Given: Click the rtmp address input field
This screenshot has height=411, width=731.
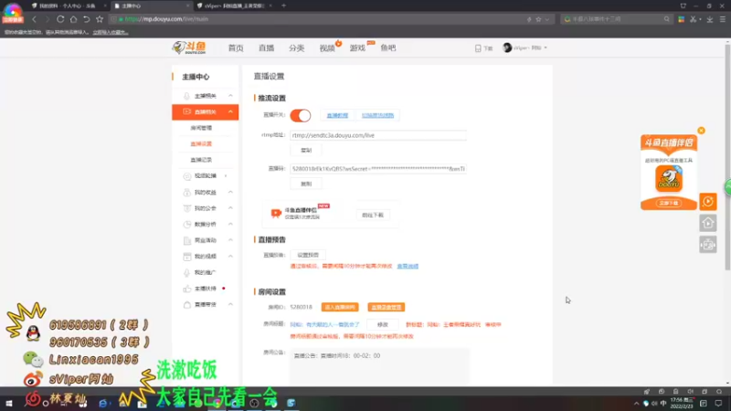Looking at the screenshot, I should click(x=378, y=135).
